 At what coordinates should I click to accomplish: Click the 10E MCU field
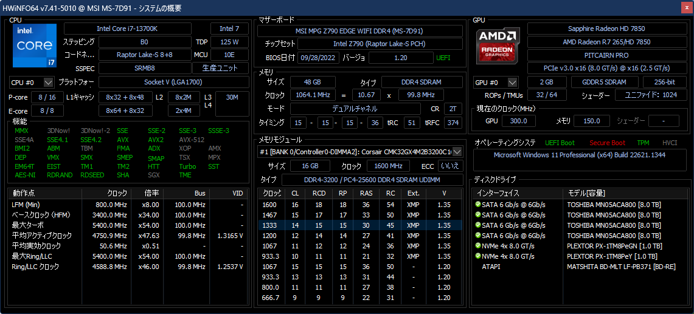pyautogui.click(x=229, y=55)
